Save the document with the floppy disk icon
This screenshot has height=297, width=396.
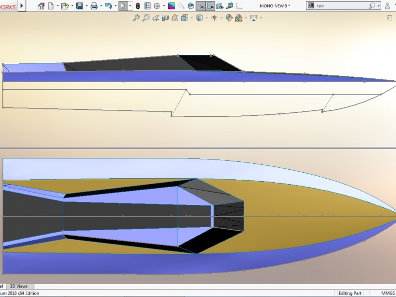coord(80,6)
